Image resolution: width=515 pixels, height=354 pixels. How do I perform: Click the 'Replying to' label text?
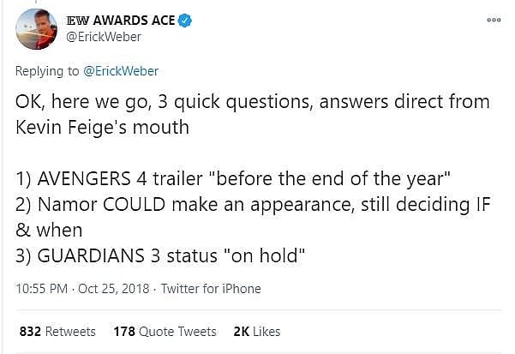click(49, 71)
